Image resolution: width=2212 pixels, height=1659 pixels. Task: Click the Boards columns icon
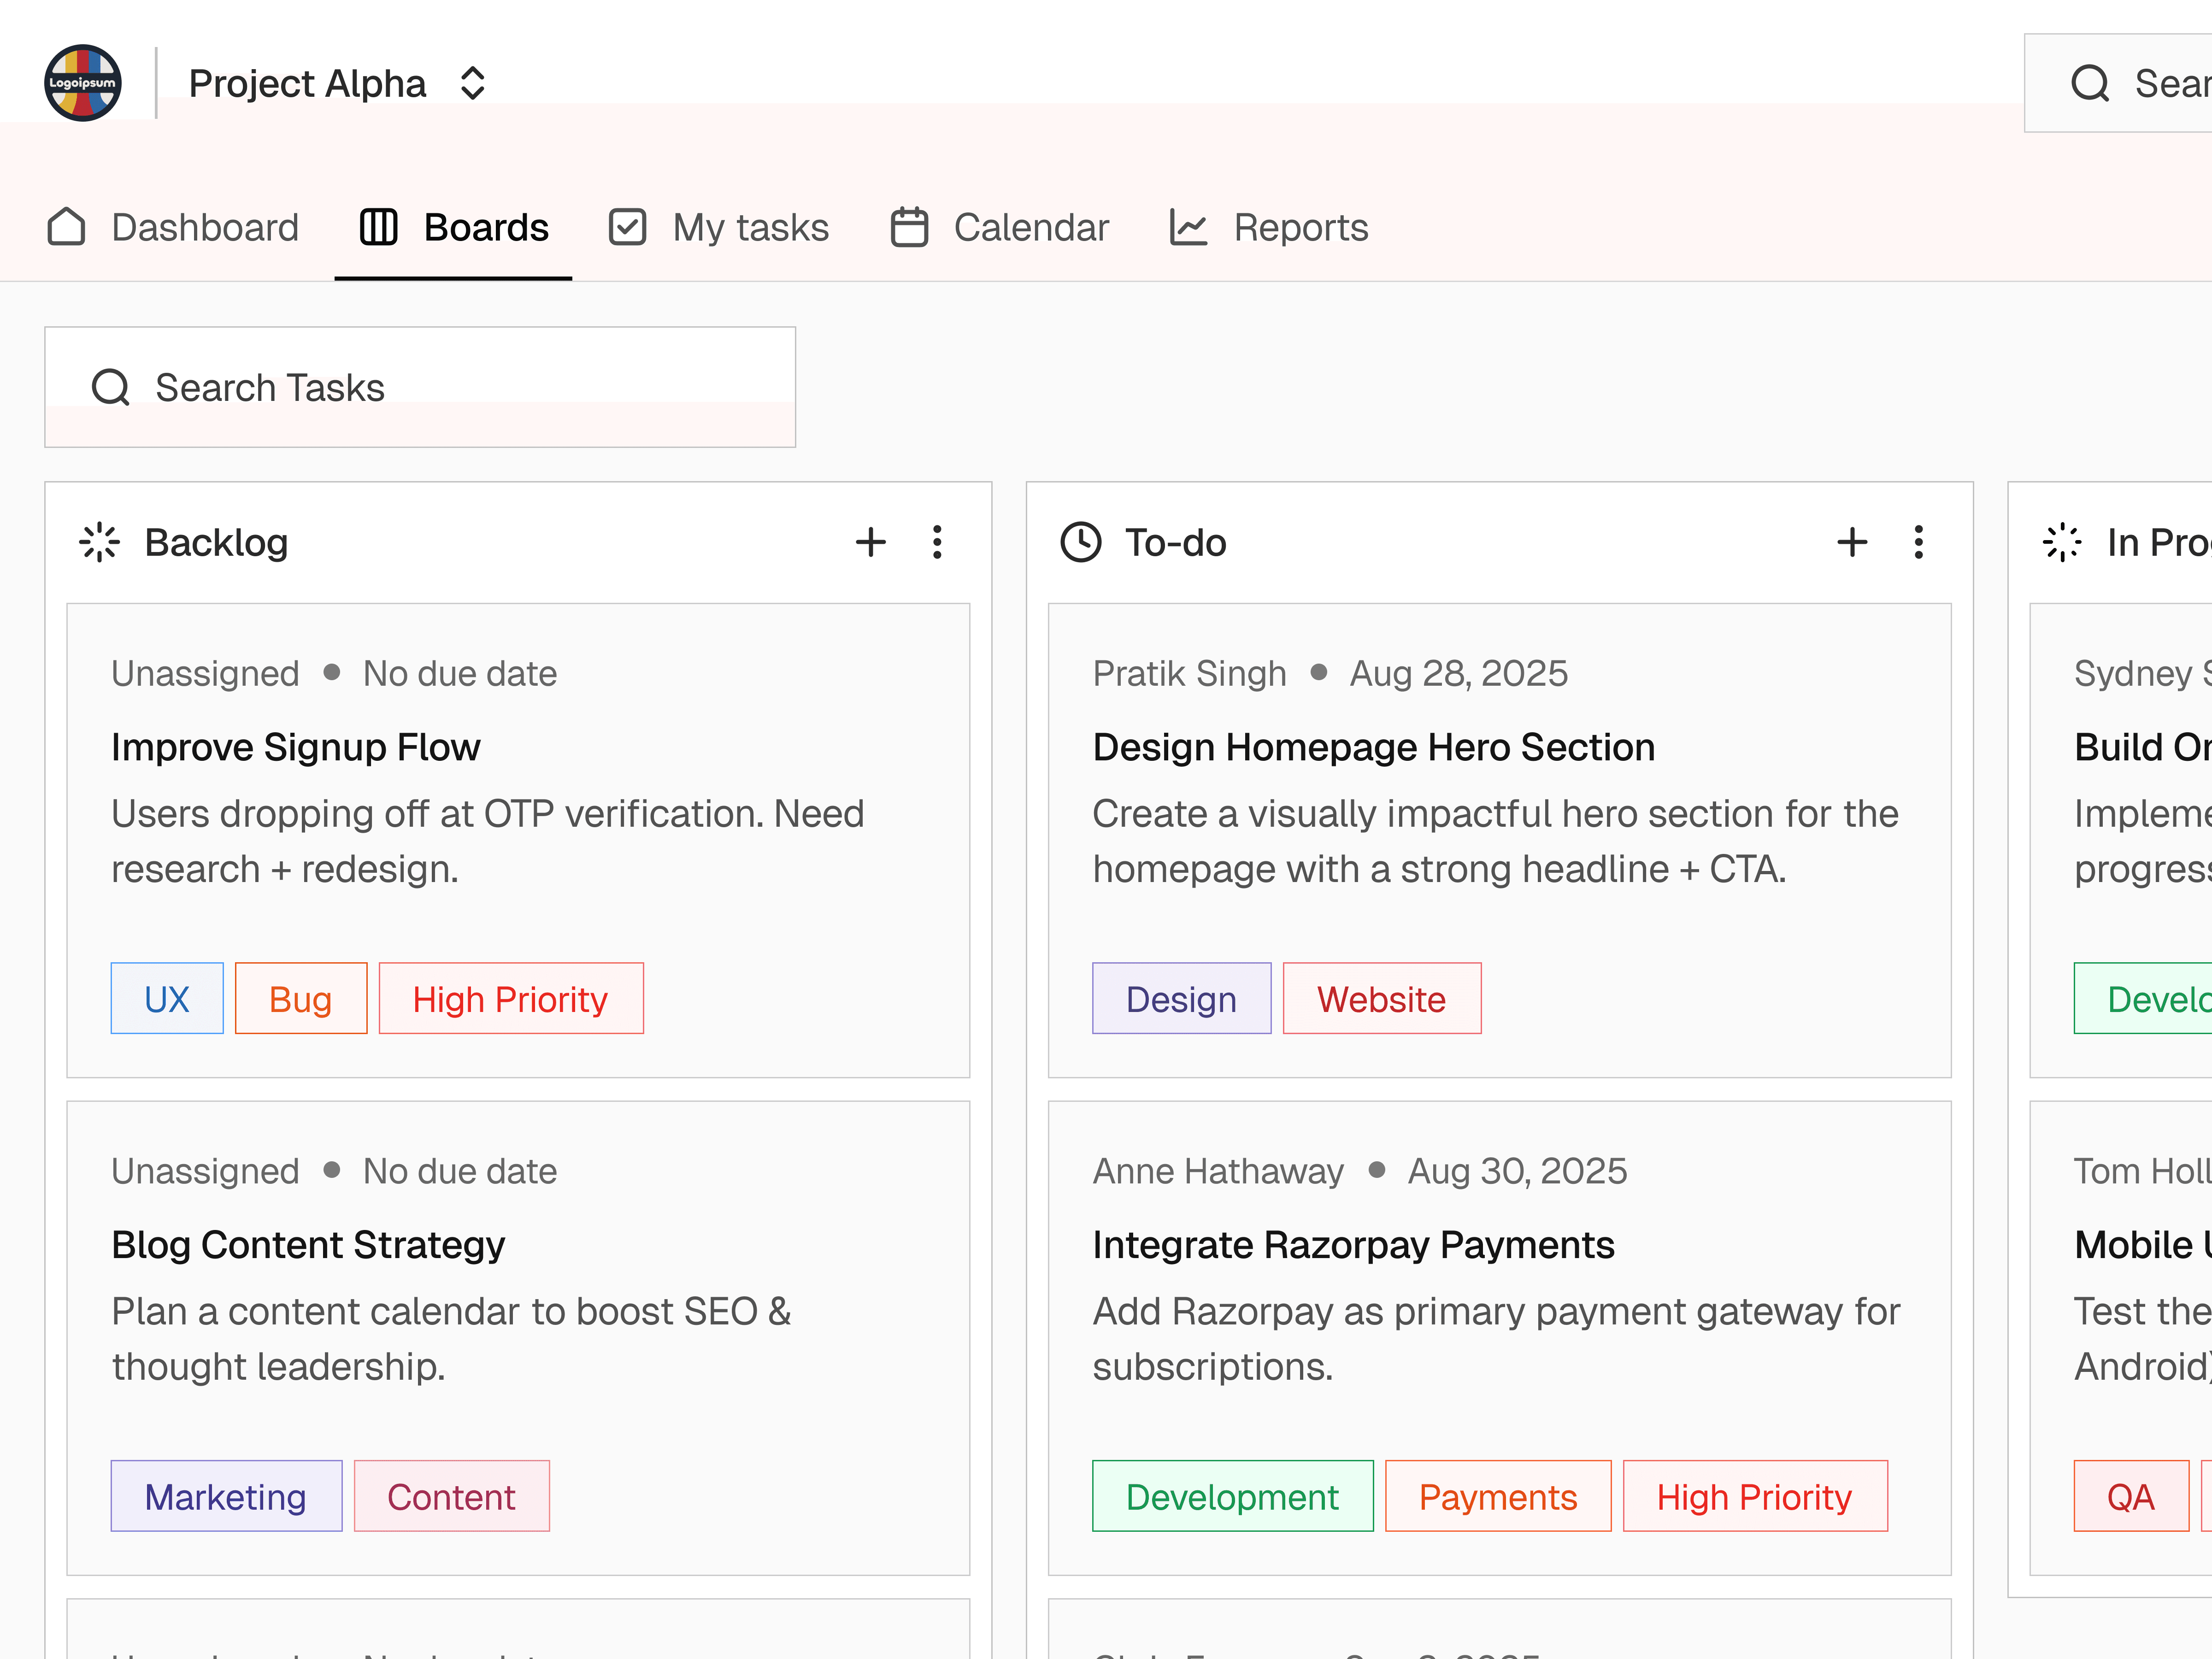coord(378,227)
